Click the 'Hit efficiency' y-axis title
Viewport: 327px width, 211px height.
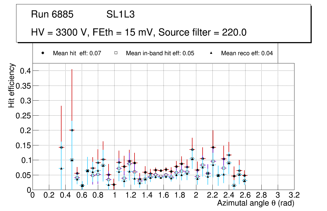coord(11,85)
